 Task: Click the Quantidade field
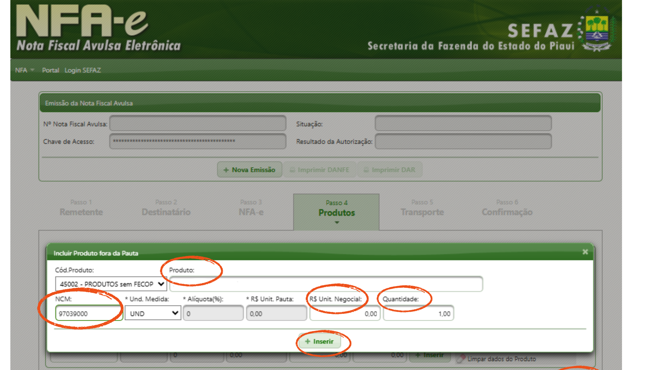click(x=418, y=313)
